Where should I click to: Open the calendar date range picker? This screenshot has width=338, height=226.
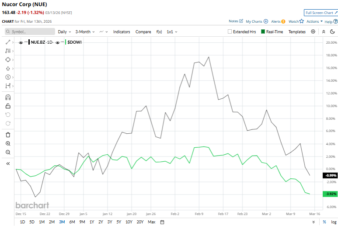pos(162,222)
